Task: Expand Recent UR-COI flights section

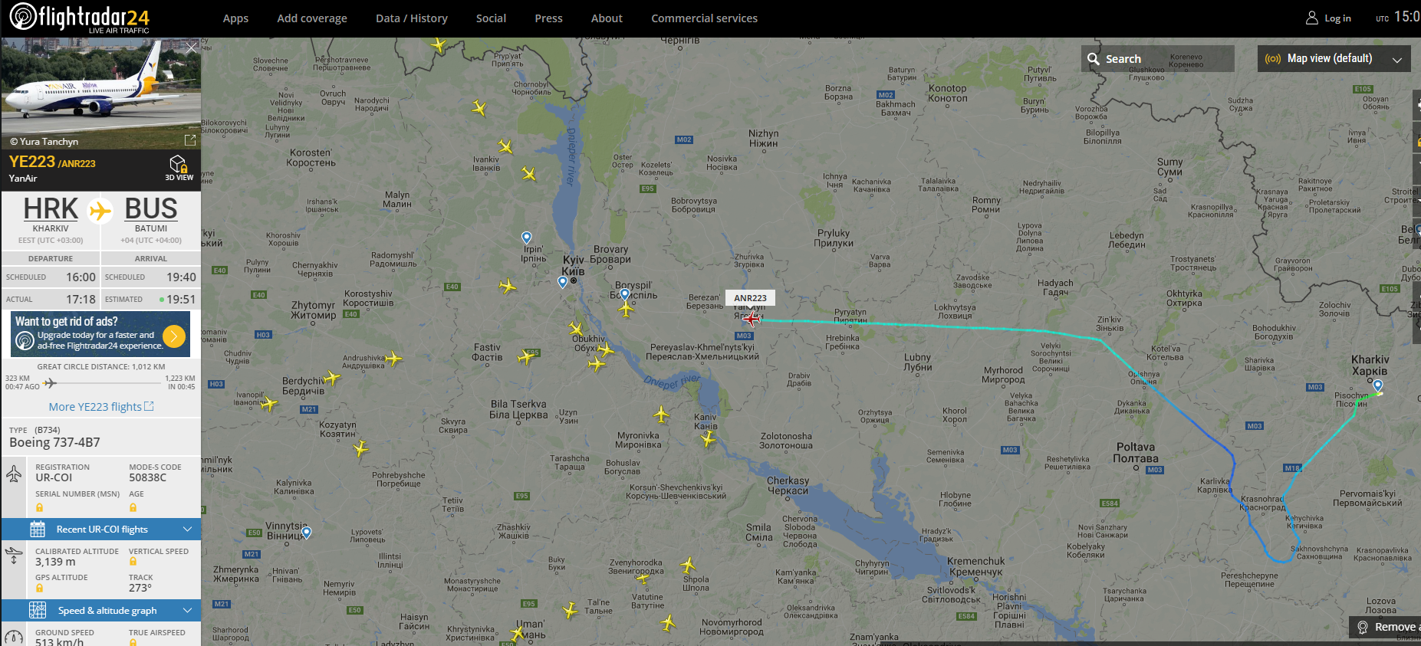Action: pyautogui.click(x=101, y=529)
